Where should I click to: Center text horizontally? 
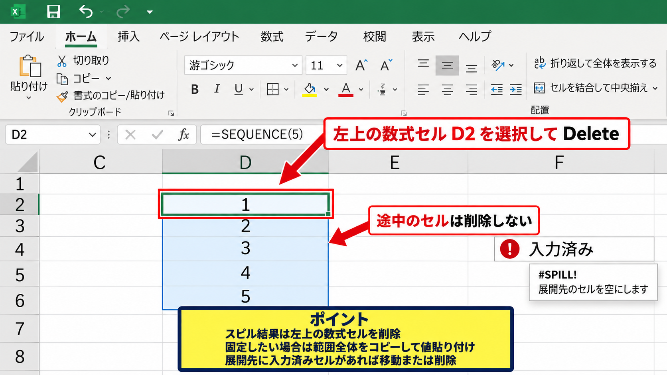(447, 90)
